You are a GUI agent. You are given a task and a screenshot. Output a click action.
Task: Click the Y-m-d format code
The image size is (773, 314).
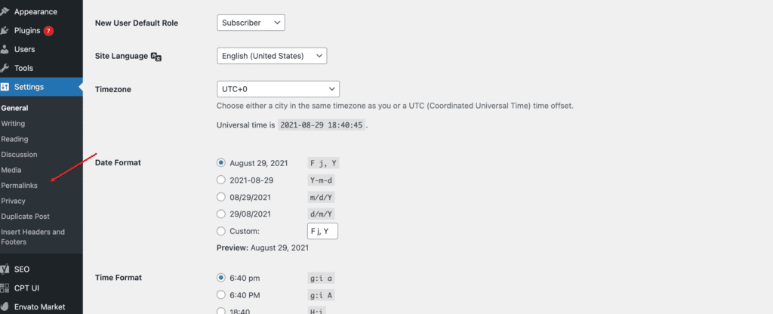(x=321, y=180)
